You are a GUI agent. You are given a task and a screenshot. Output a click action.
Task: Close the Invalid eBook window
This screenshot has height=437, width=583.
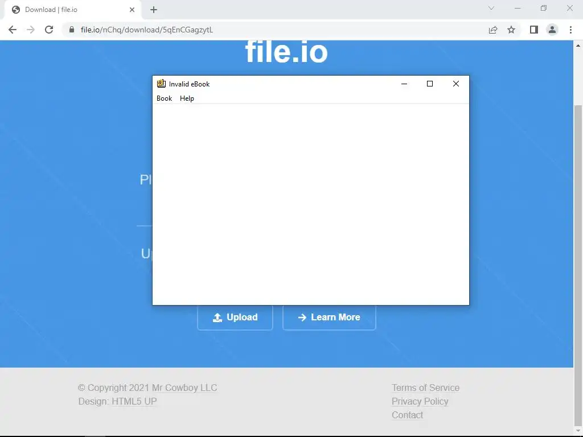pyautogui.click(x=456, y=84)
